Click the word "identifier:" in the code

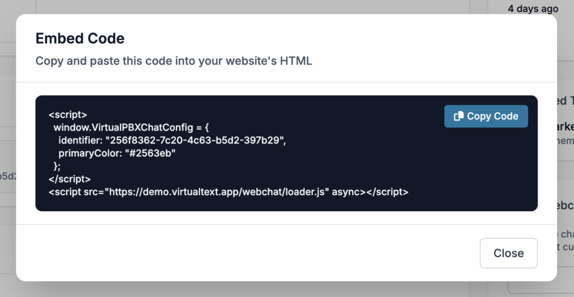click(x=80, y=141)
